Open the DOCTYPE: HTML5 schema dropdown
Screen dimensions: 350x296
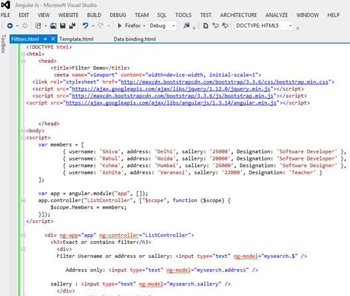click(290, 26)
